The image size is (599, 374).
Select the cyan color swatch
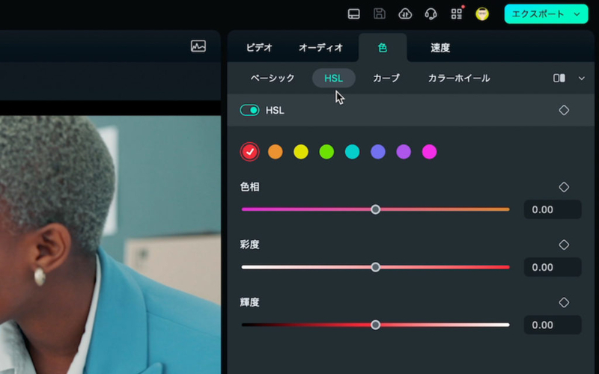click(x=352, y=152)
